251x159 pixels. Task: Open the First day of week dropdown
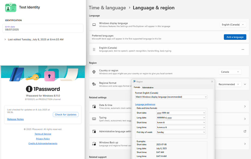coord(181,132)
